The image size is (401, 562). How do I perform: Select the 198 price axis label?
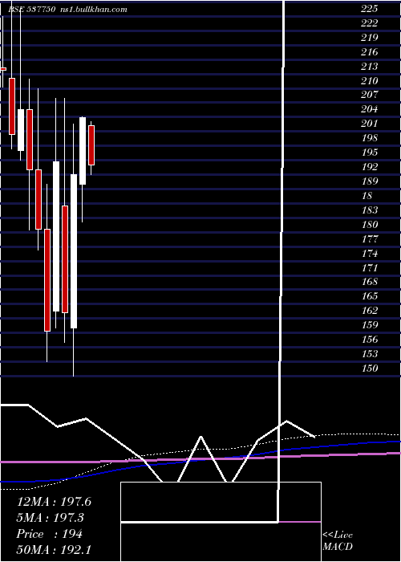click(x=369, y=138)
